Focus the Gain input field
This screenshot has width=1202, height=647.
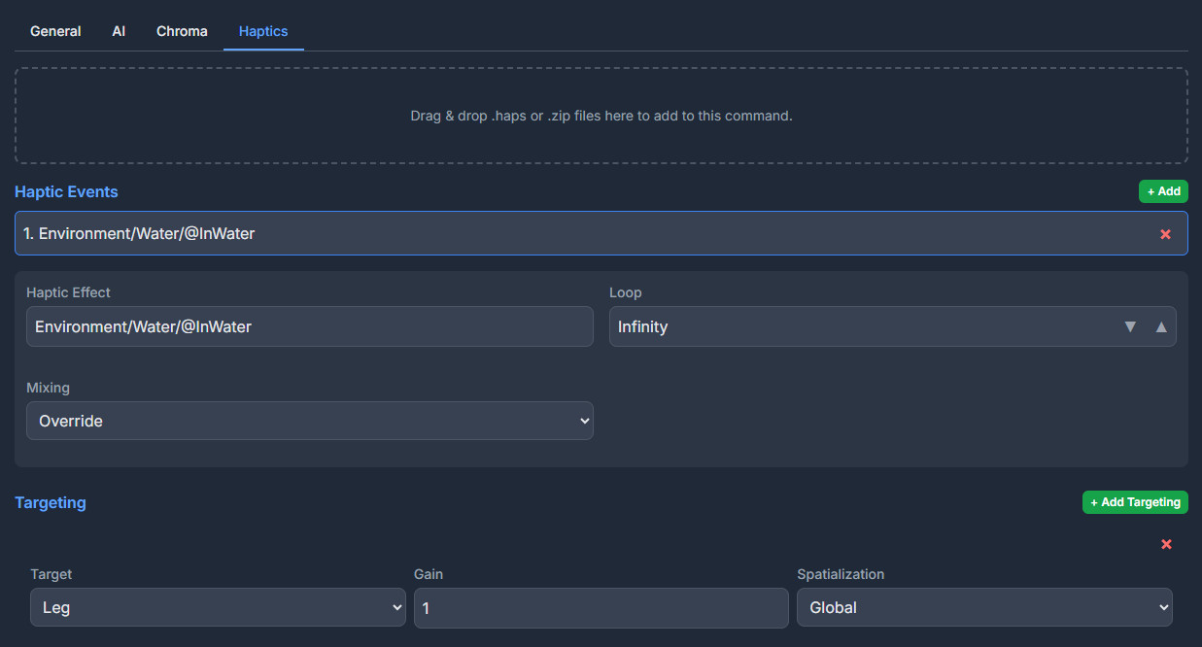[601, 607]
